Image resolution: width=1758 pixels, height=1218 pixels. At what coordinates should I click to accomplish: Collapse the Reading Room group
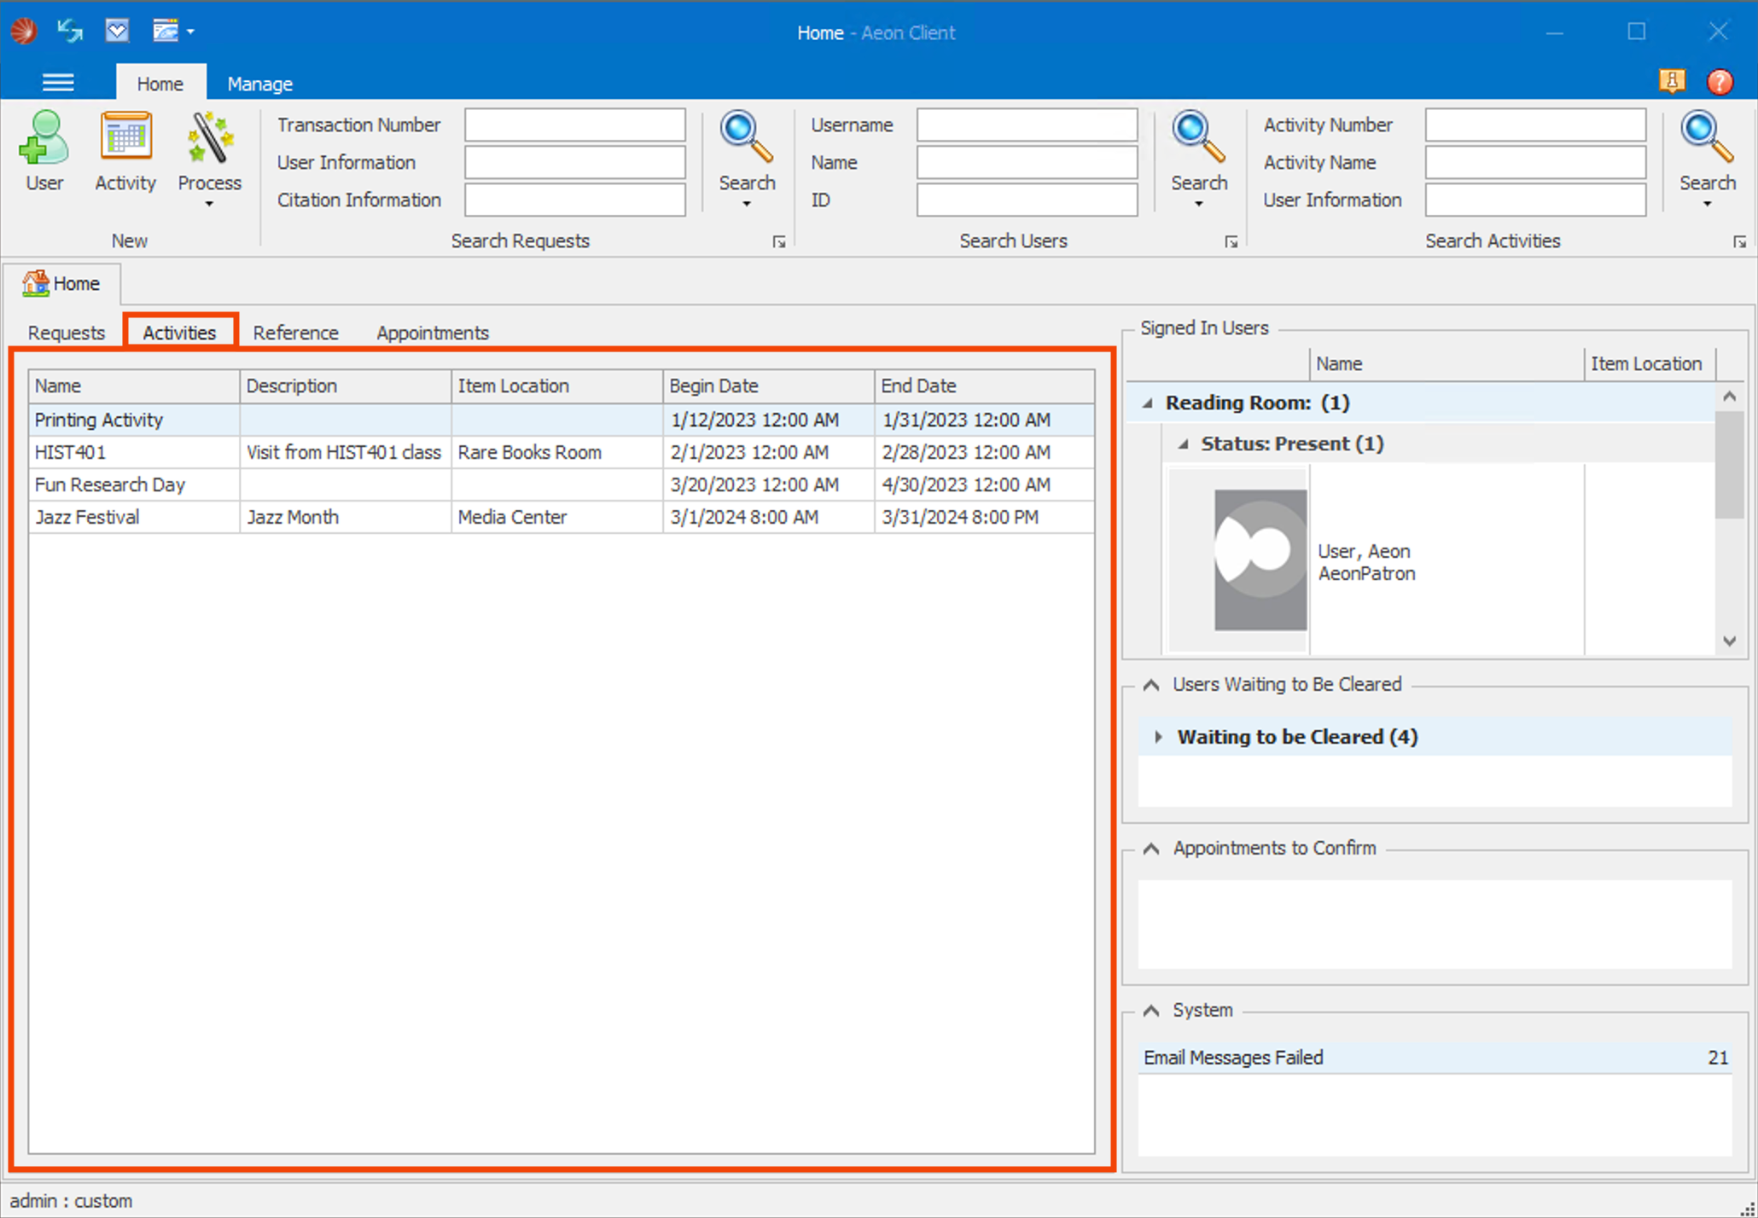click(x=1148, y=403)
